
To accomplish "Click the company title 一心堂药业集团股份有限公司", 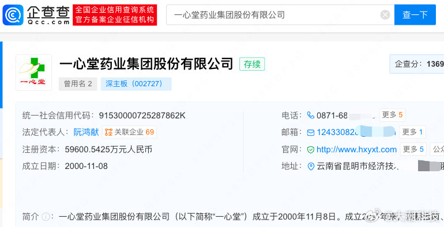I will point(146,64).
